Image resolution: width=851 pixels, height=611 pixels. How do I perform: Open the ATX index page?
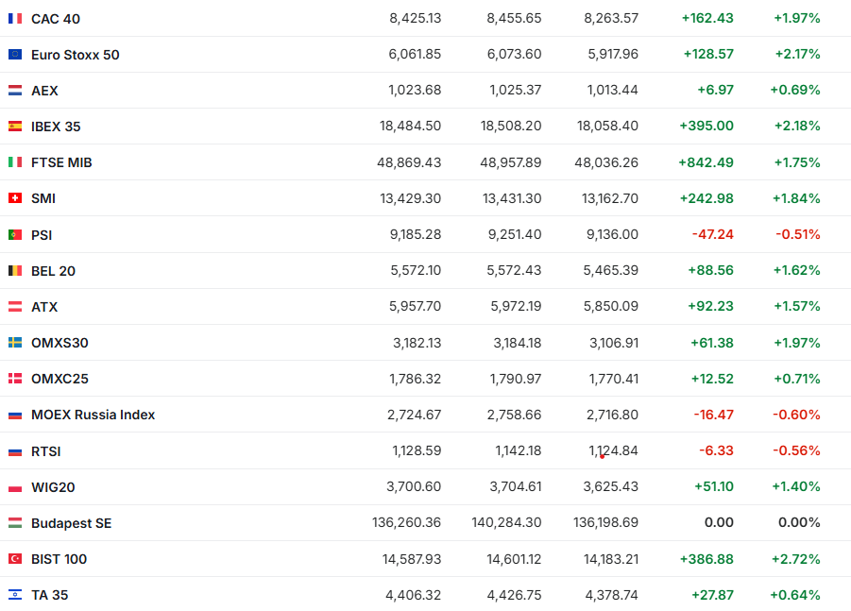point(44,307)
